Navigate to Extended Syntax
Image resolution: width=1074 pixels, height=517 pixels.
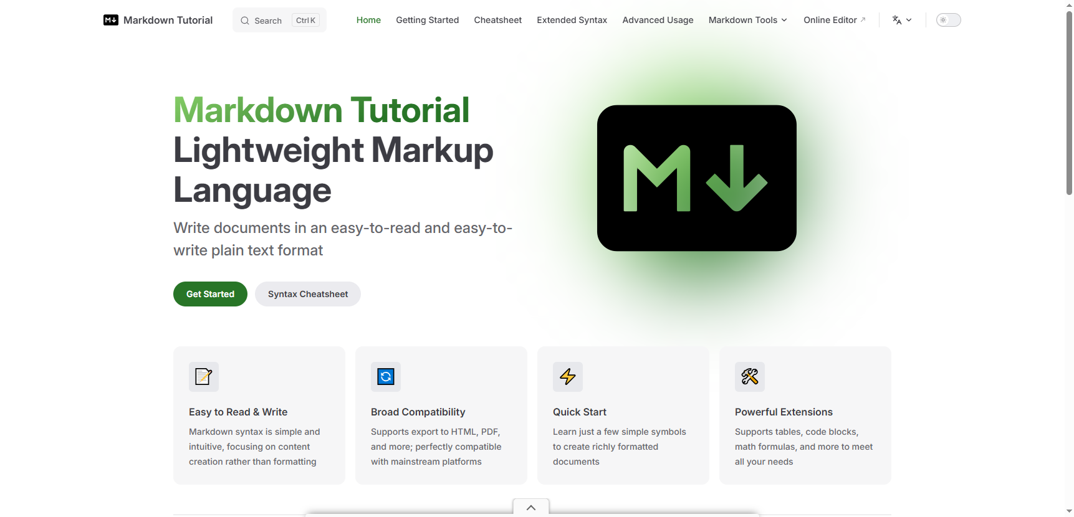click(x=572, y=20)
